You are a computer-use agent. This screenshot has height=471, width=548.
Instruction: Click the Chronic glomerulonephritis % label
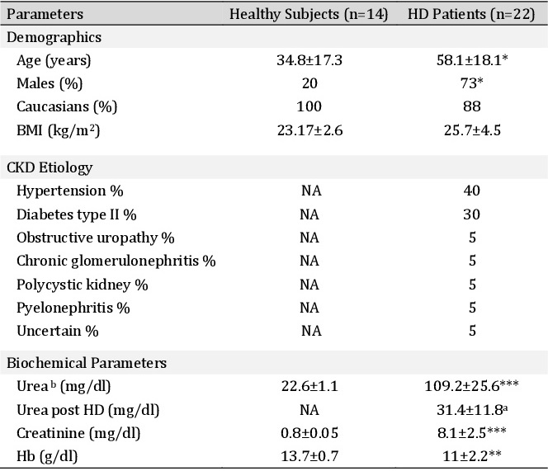click(116, 261)
